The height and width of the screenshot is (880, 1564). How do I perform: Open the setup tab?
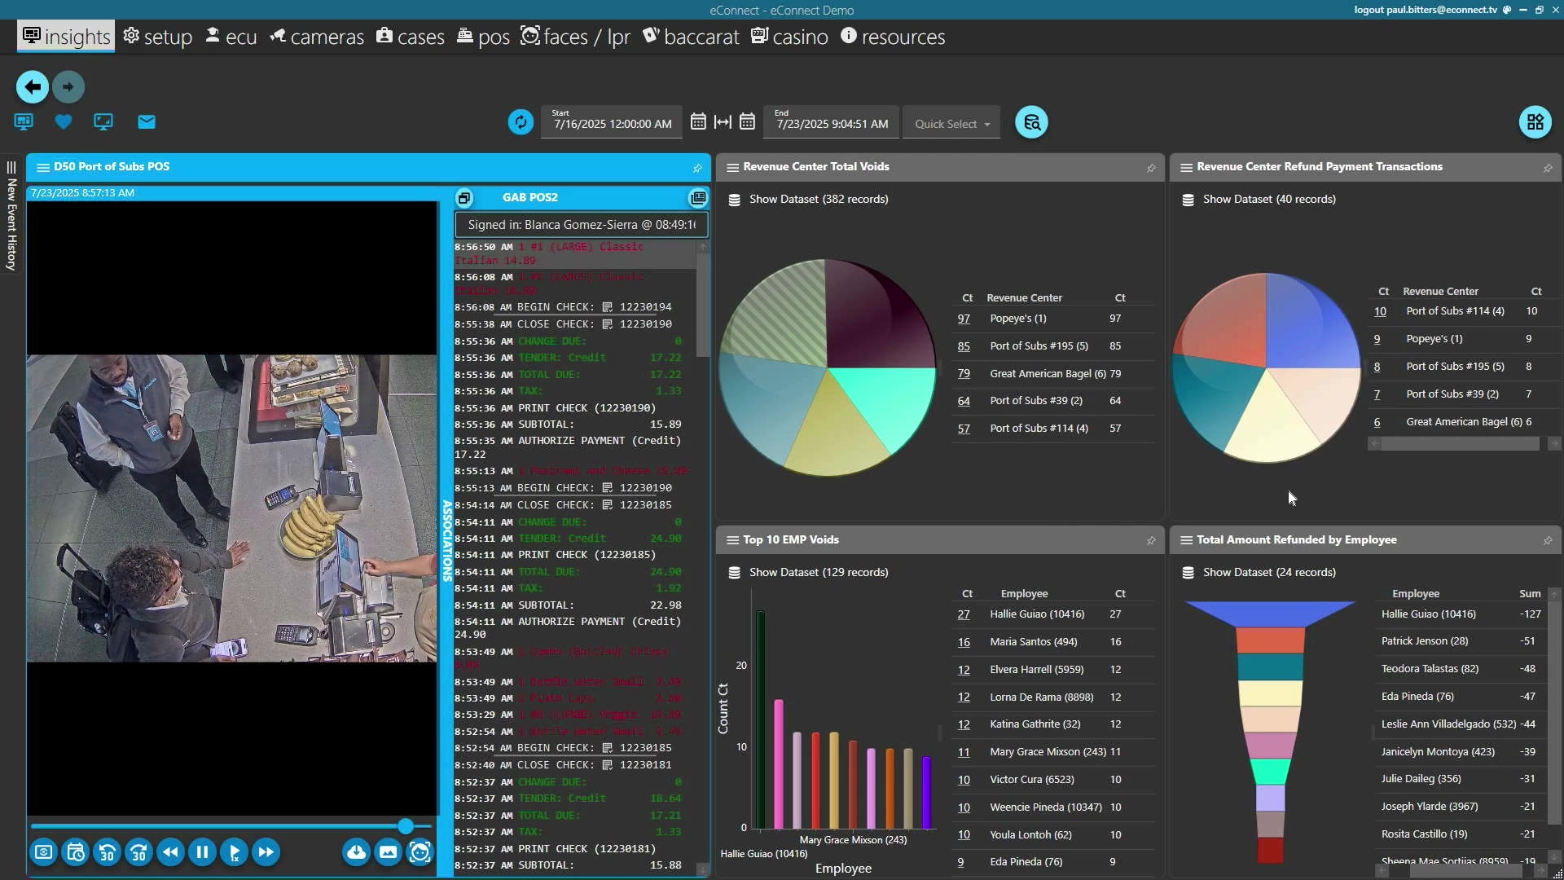pyautogui.click(x=158, y=37)
